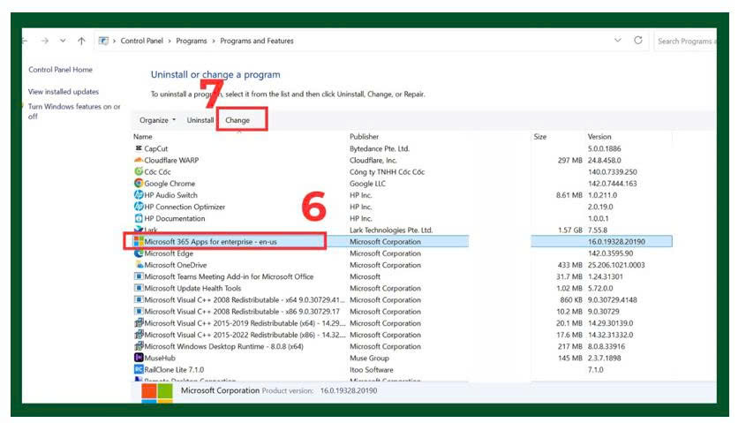
Task: Click the Windows Desktop Runtime icon
Action: pyautogui.click(x=139, y=346)
